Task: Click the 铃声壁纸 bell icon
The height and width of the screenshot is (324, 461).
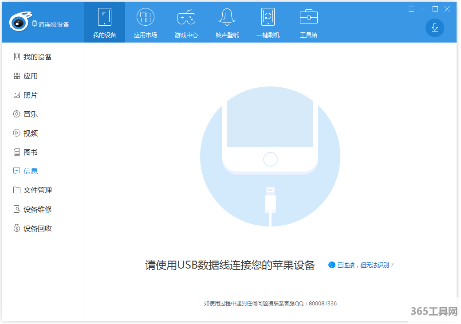Action: (x=227, y=18)
